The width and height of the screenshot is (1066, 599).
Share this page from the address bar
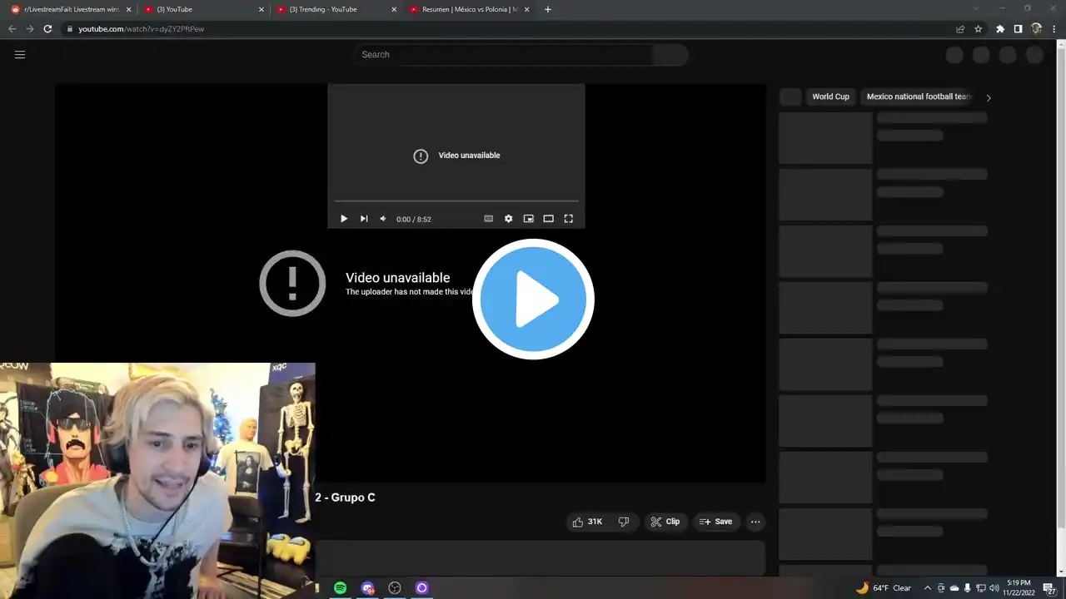[x=960, y=28]
